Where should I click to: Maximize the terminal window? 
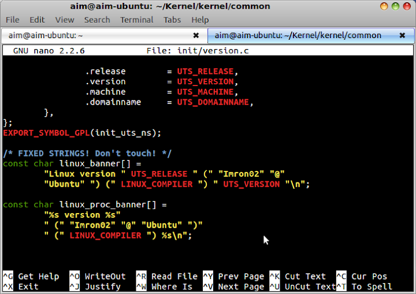coord(395,6)
